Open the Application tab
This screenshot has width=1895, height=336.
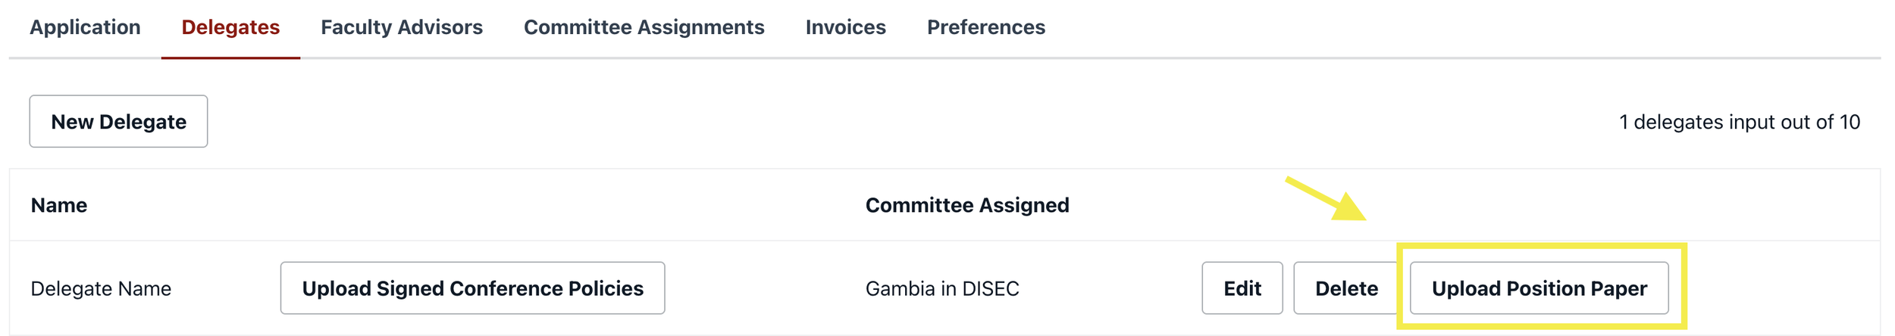tap(85, 27)
